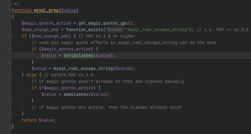Click the mysql_prep function name

46,10
